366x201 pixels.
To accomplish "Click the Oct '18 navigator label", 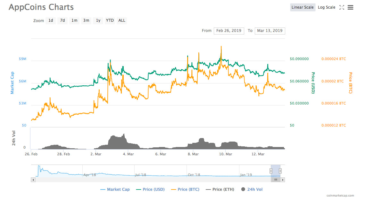I will 194,175.
